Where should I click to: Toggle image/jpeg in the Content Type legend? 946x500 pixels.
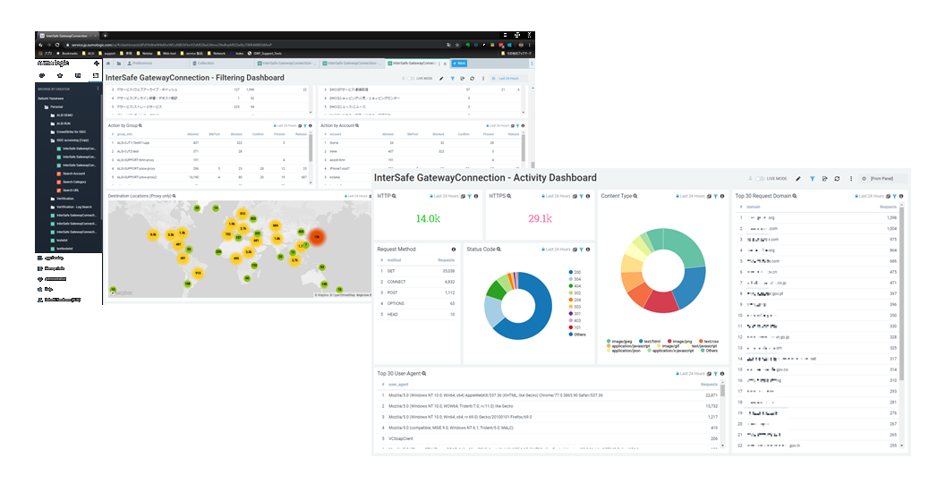[x=619, y=342]
